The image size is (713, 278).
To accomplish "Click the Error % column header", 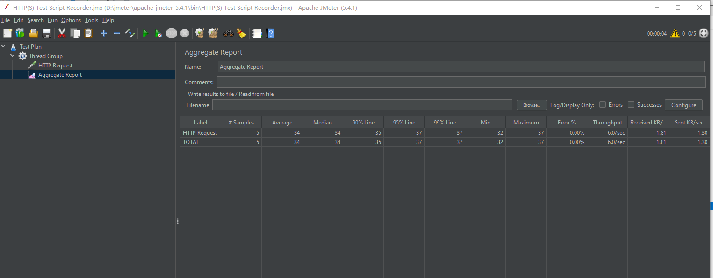I will point(567,122).
